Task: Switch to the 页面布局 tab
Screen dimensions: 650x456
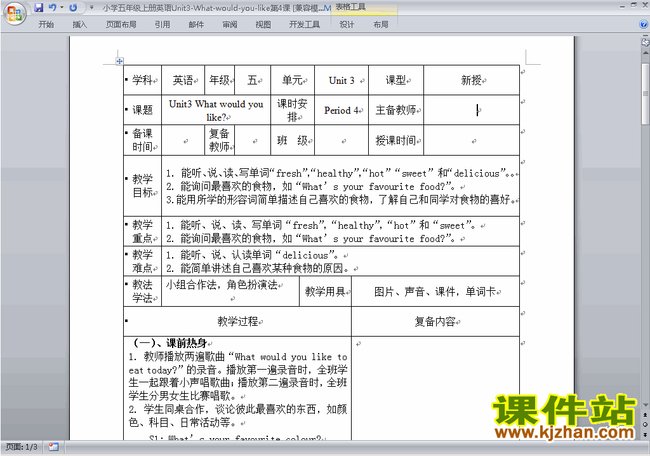Action: tap(121, 25)
